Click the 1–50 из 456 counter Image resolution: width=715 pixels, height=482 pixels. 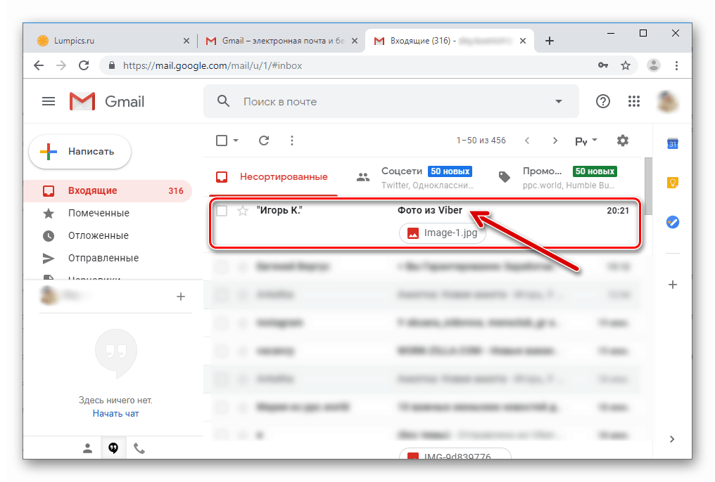(481, 141)
